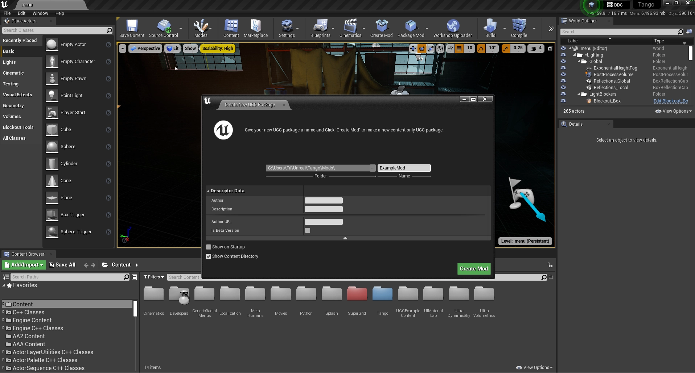Open the Lit view mode dropdown
Image resolution: width=695 pixels, height=373 pixels.
click(173, 49)
